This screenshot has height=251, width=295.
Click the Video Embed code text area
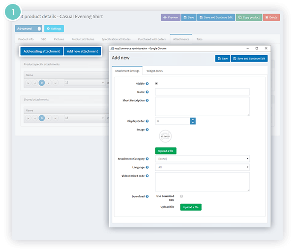[202, 182]
